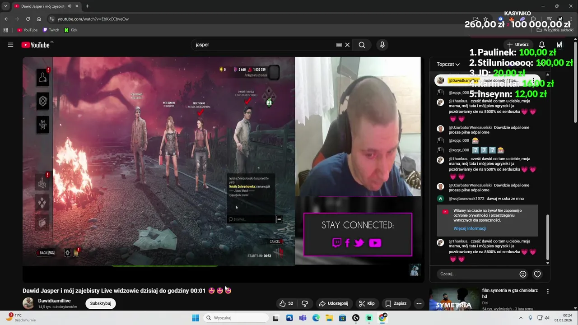The height and width of the screenshot is (325, 578).
Task: Open the Kick bookmark
Action: (x=71, y=30)
